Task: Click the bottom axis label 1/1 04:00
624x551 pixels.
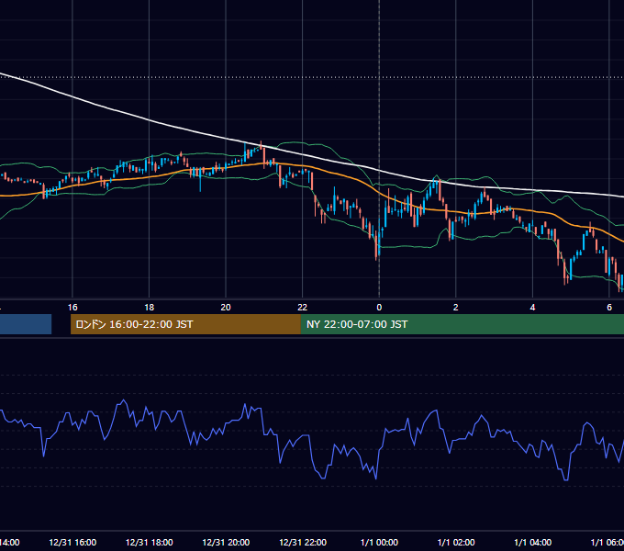Action: [532, 542]
